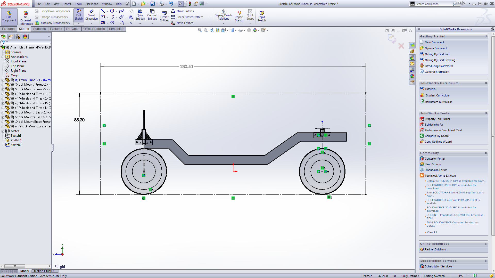The height and width of the screenshot is (278, 495).
Task: Activate the Trim Entities tool
Action: point(140,15)
